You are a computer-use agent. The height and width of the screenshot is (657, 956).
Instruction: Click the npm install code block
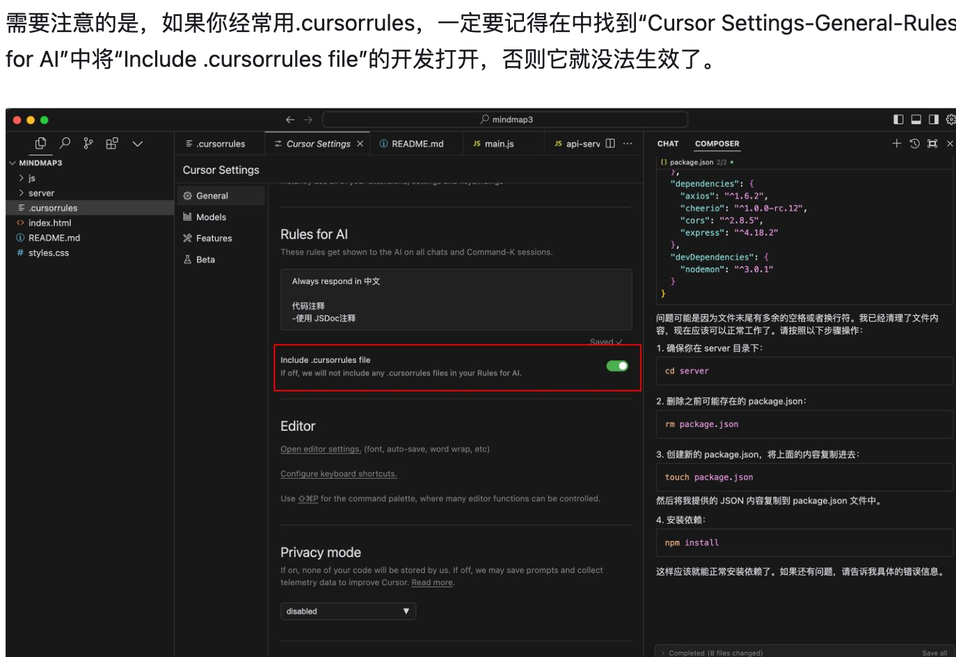pos(804,542)
